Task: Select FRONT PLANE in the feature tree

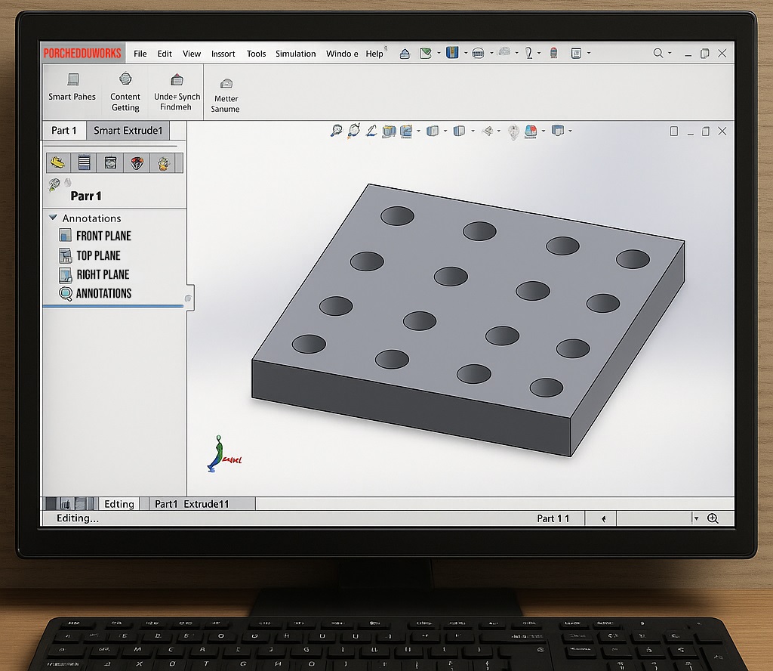Action: tap(103, 236)
